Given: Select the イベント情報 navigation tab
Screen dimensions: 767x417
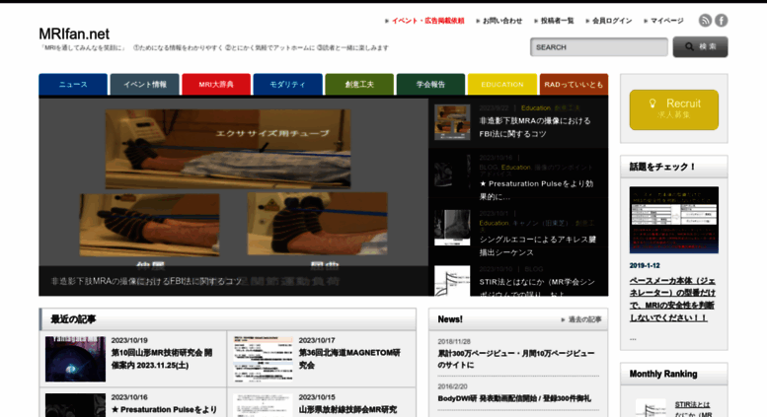Looking at the screenshot, I should (x=144, y=85).
